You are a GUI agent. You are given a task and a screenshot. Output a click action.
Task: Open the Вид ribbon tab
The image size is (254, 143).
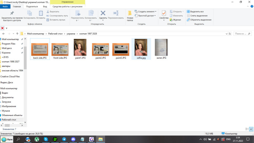tap(45, 6)
